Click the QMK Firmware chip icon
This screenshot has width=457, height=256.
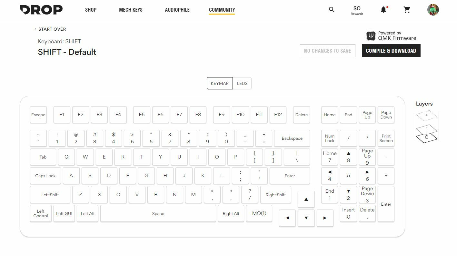(x=371, y=36)
